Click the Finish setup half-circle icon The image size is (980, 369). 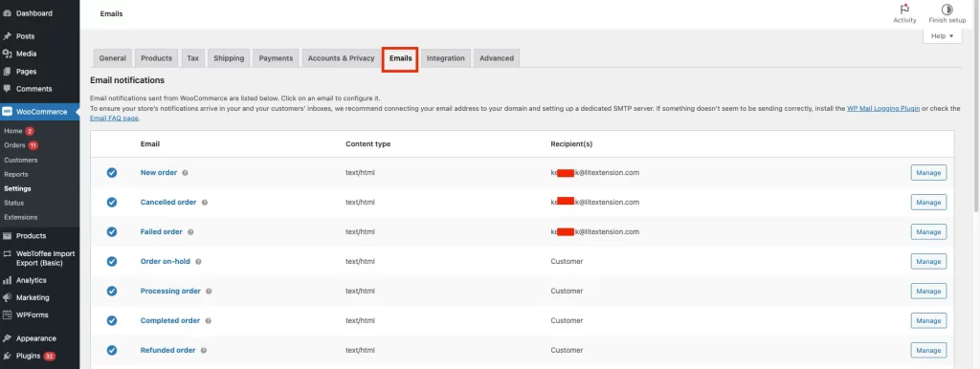947,10
